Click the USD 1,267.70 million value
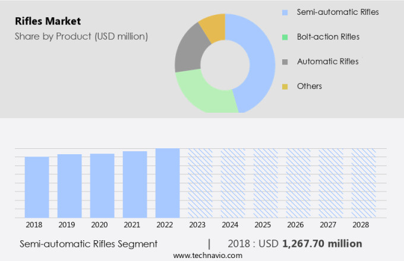This screenshot has height=261, width=404. pos(321,244)
